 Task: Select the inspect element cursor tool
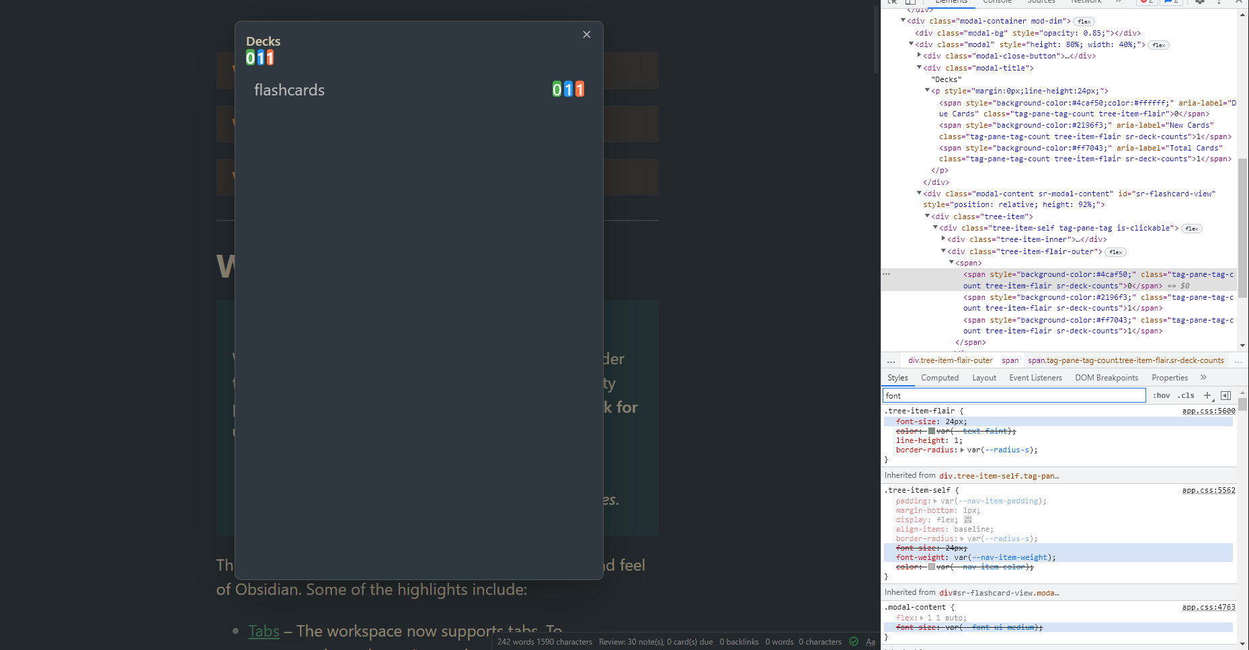[893, 3]
